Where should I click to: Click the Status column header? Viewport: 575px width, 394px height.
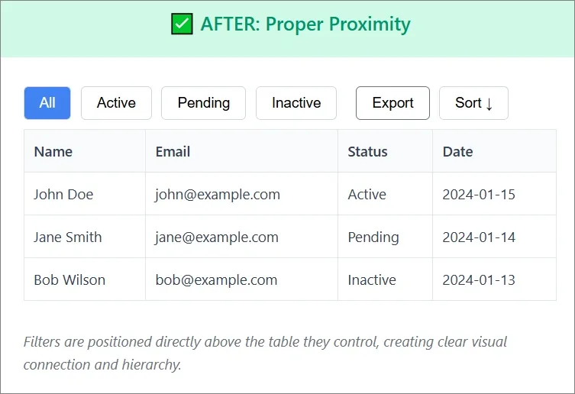[x=367, y=152]
